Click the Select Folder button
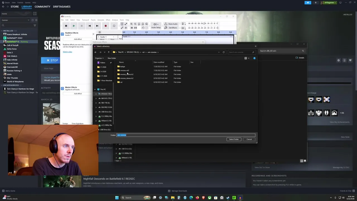This screenshot has height=201, width=357. 234,139
